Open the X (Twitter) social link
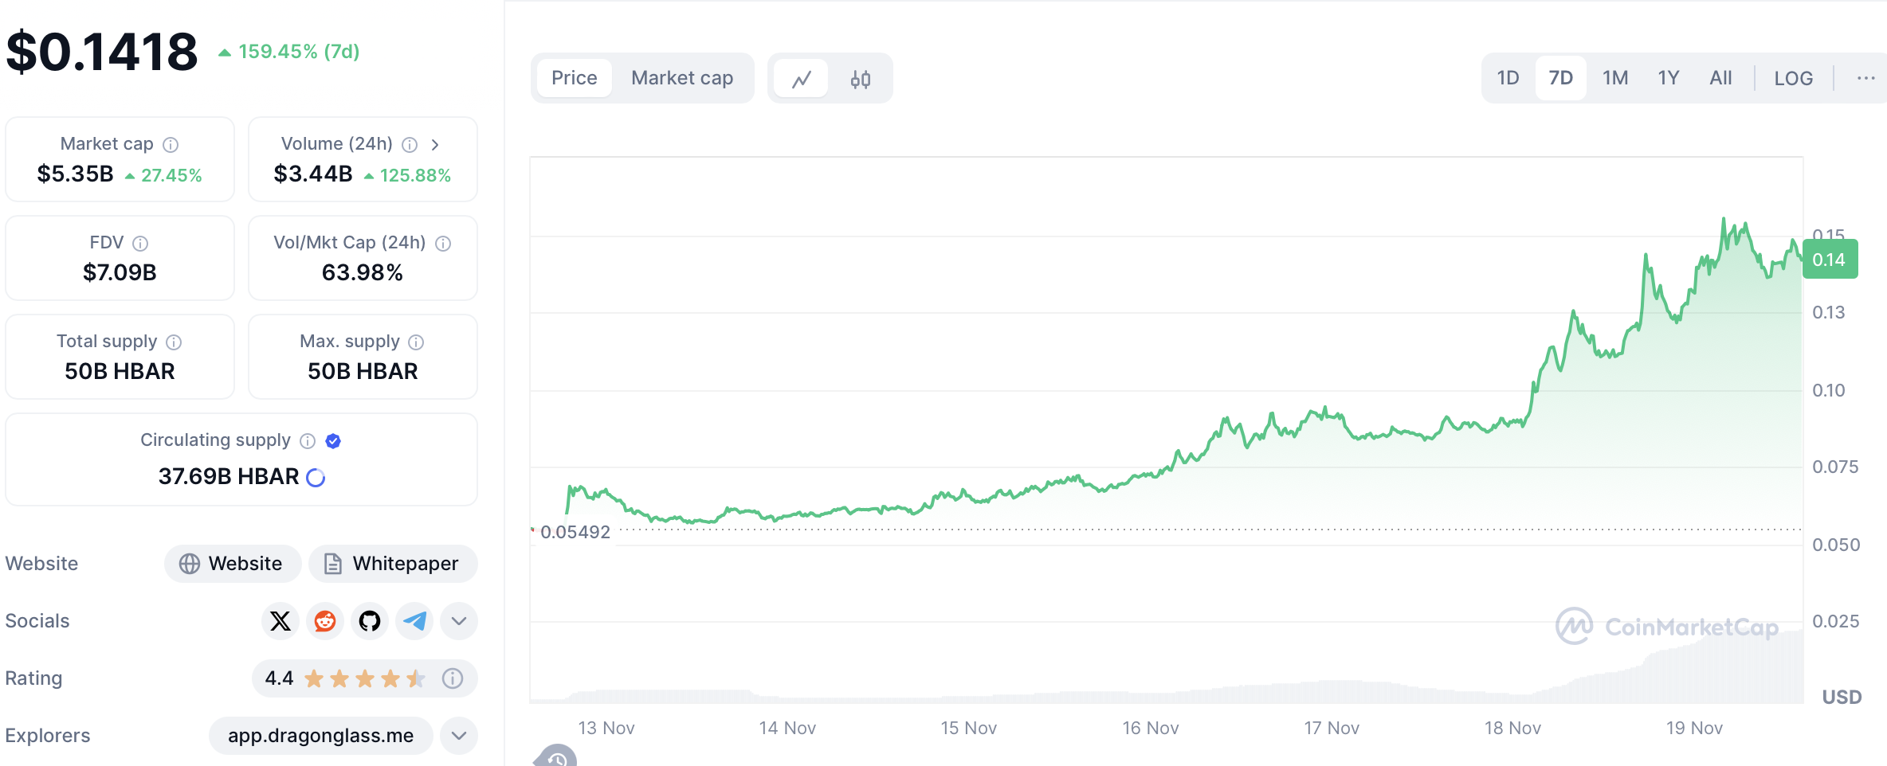 pos(280,621)
